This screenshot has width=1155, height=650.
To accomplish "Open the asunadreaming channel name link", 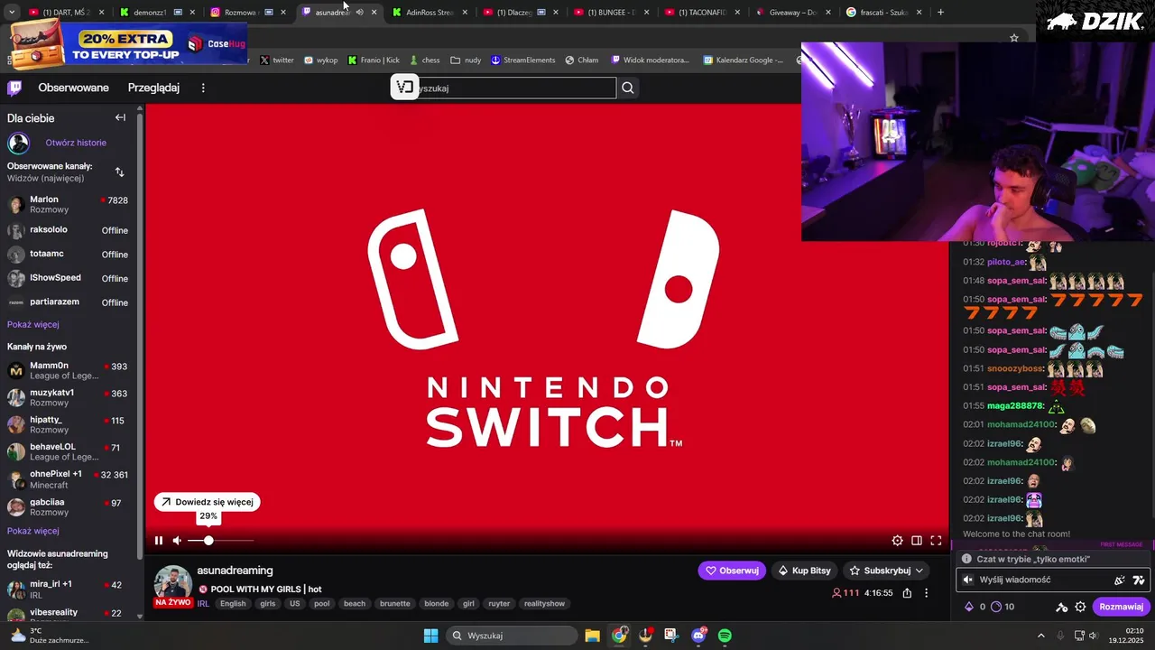I will tap(235, 571).
